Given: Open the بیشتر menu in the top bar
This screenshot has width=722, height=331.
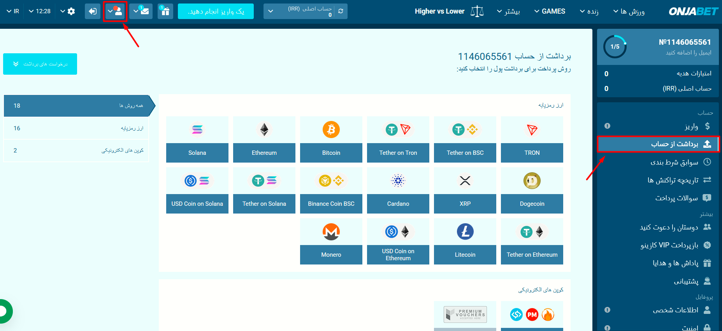Looking at the screenshot, I should click(508, 11).
